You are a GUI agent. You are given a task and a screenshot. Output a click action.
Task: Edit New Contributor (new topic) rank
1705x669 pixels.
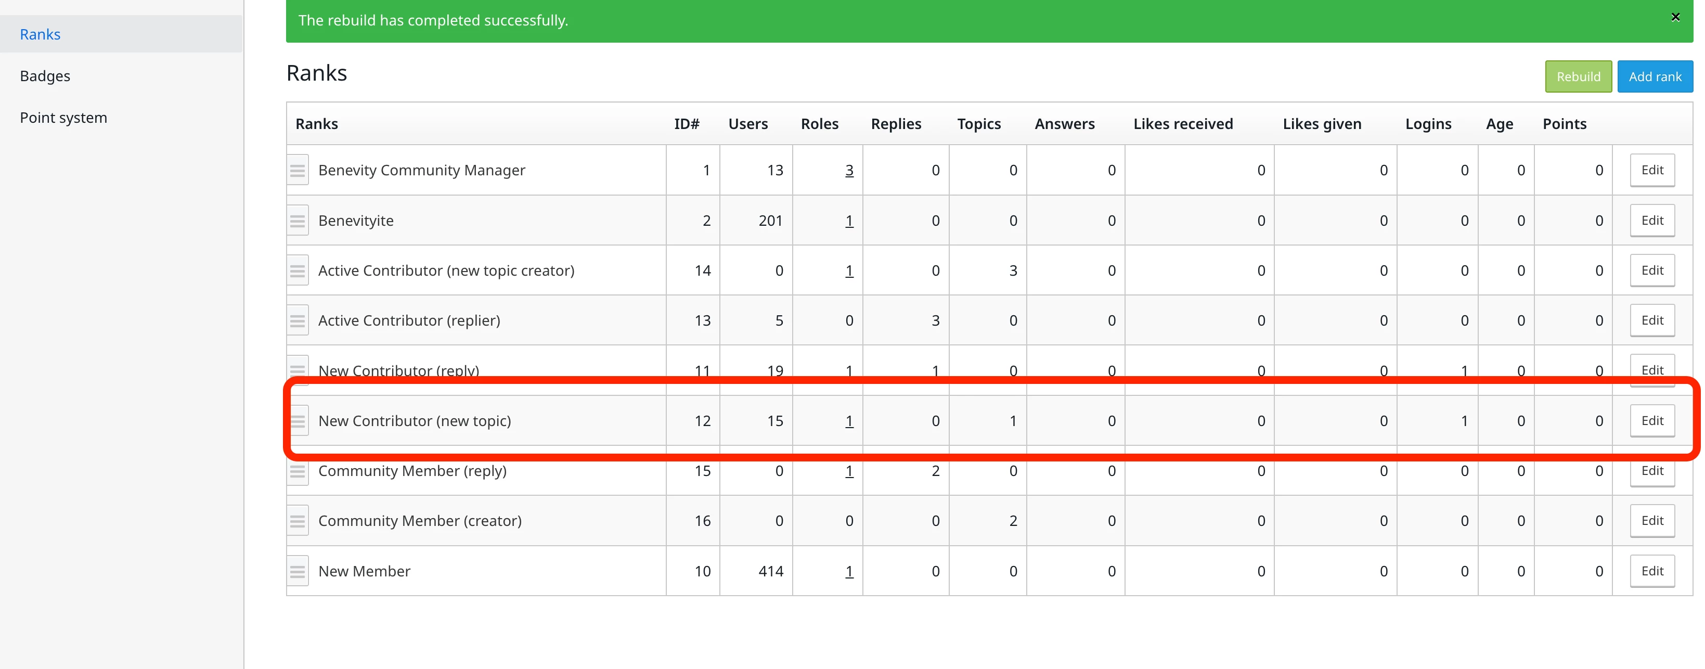pos(1651,421)
